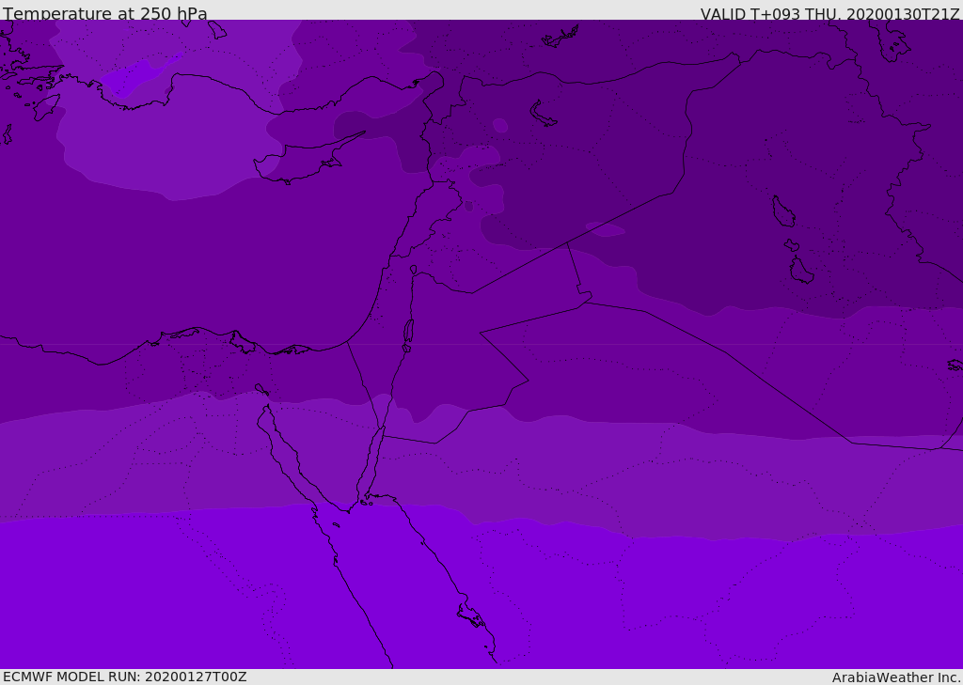Click the 'ECMWF MODEL RUN: 20200127T00Z' label
The width and height of the screenshot is (963, 685).
coord(125,677)
